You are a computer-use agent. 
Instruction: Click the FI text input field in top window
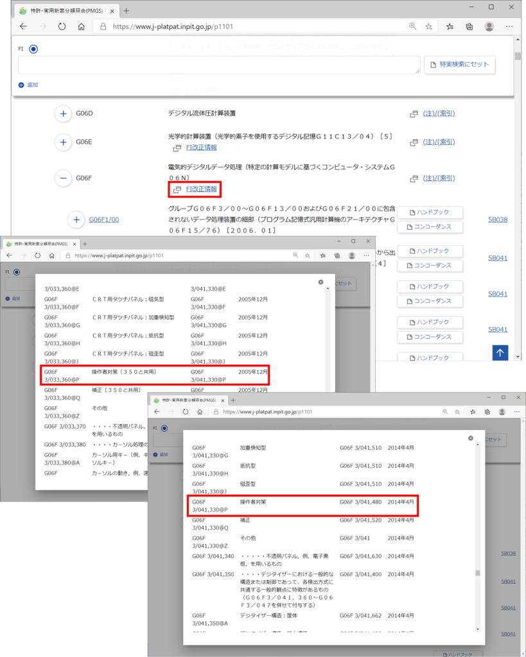(x=219, y=65)
